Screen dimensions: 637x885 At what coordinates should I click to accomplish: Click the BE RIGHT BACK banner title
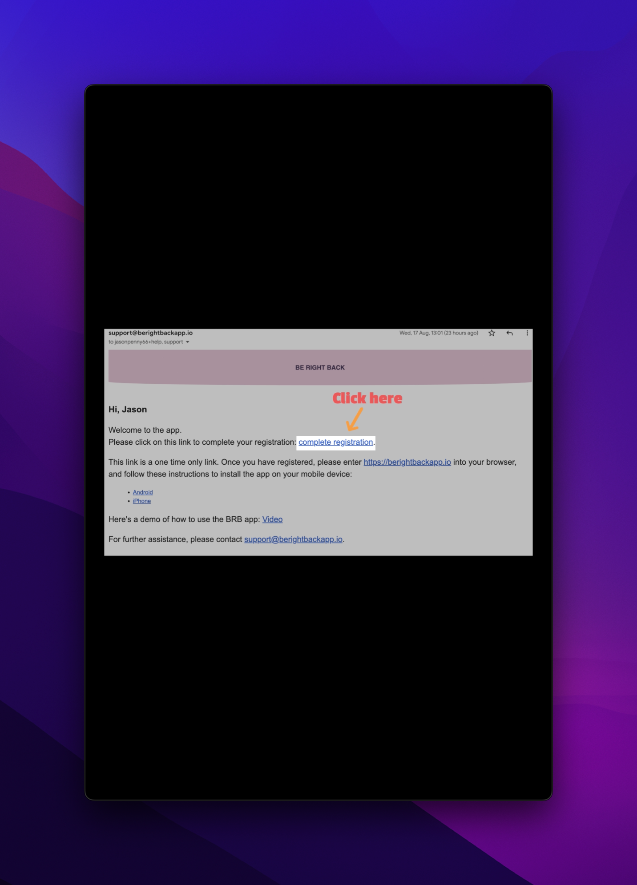320,368
